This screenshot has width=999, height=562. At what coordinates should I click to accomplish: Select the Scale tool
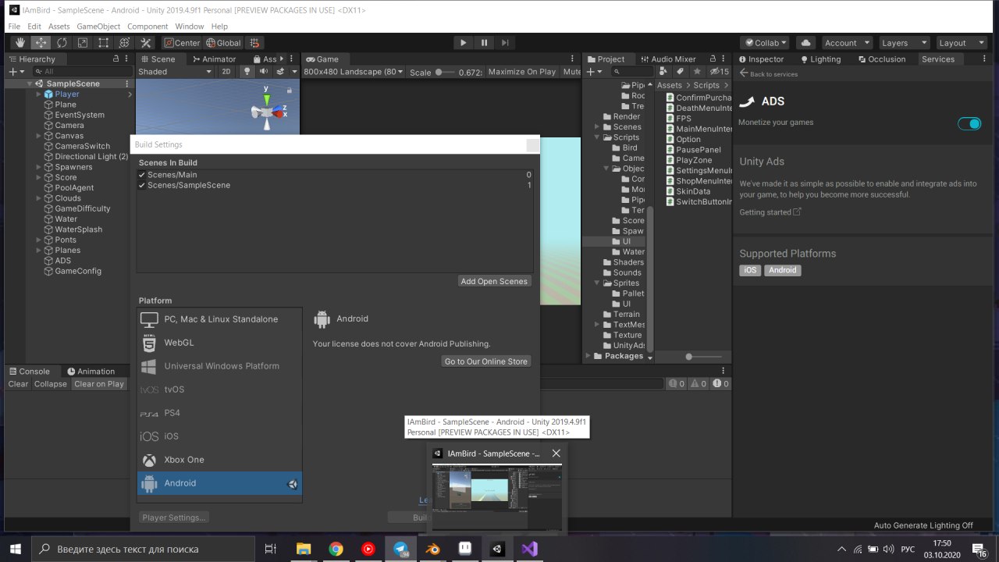coord(82,43)
